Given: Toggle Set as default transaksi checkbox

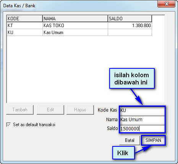Looking at the screenshot, I should (x=8, y=125).
